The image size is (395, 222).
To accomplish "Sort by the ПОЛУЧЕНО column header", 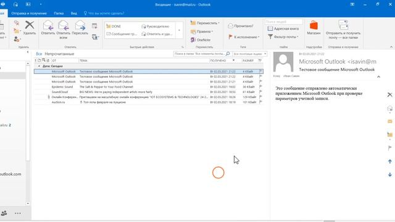I will [x=225, y=60].
